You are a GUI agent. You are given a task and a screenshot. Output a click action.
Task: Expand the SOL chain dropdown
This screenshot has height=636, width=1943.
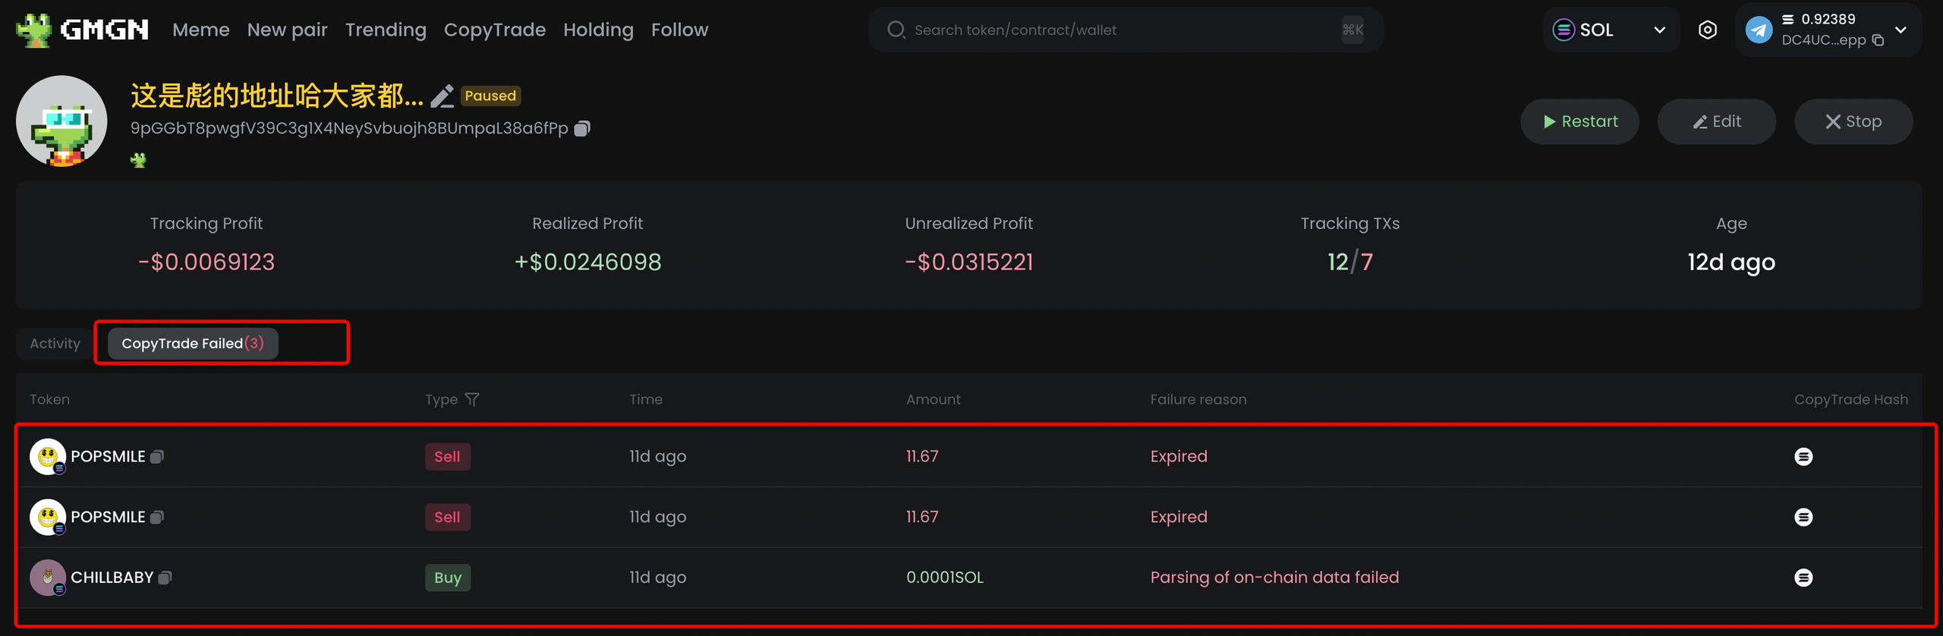click(1659, 30)
